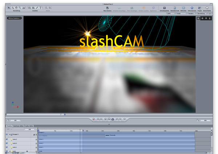218x154 pixels.
Task: Click the add (+) button in timeline
Action: tap(8, 129)
